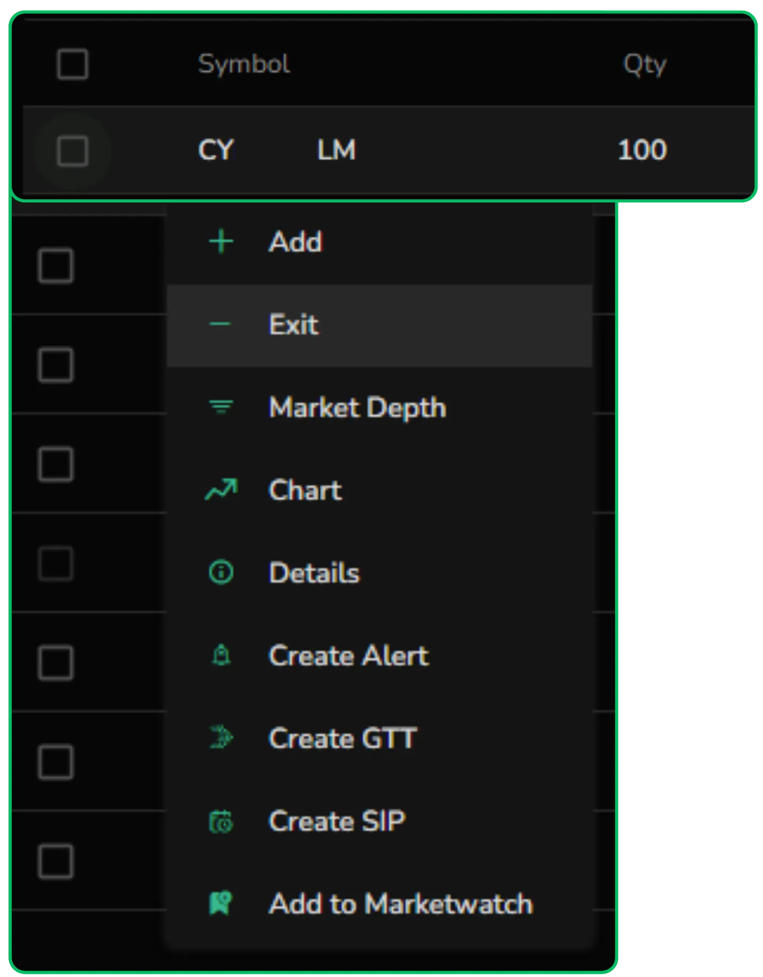This screenshot has height=977, width=763.
Task: Click the plus icon beside Add
Action: 220,242
